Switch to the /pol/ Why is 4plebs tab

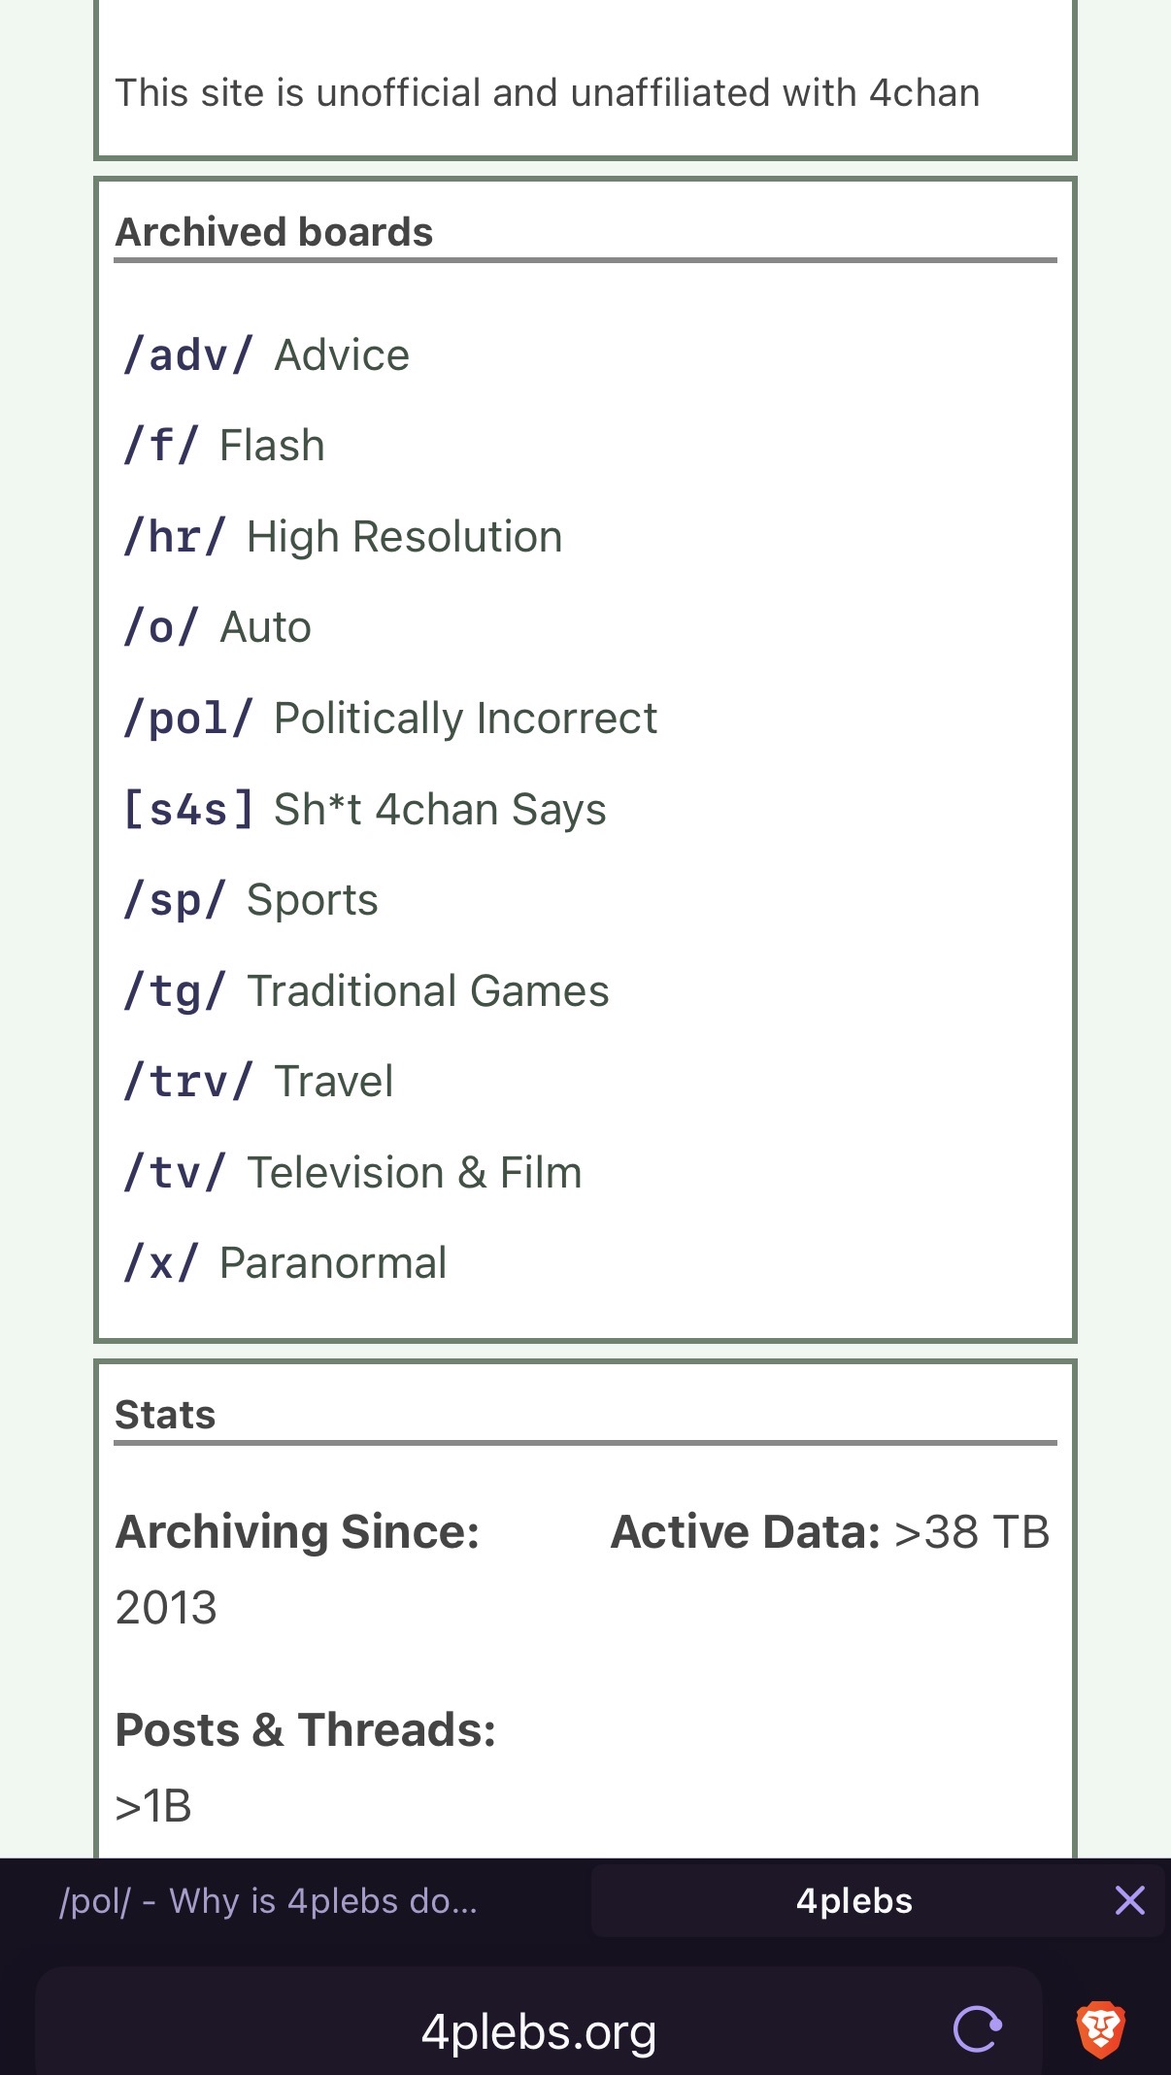(x=269, y=1900)
